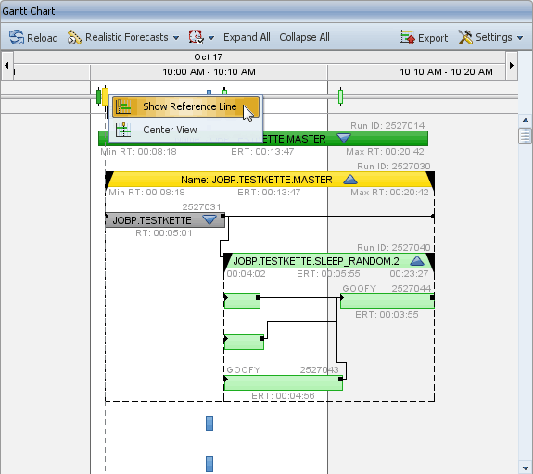
Task: Collapse yellow JOBP.TESTKETTE.MASTER bar triangle
Action: click(350, 180)
